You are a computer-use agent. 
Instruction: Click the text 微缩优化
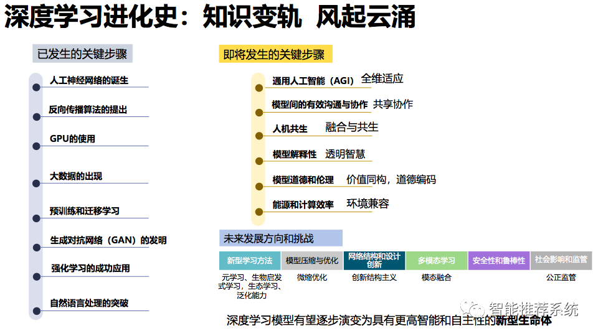312,278
